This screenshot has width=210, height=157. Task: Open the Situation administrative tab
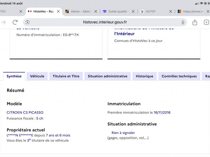(x=108, y=76)
